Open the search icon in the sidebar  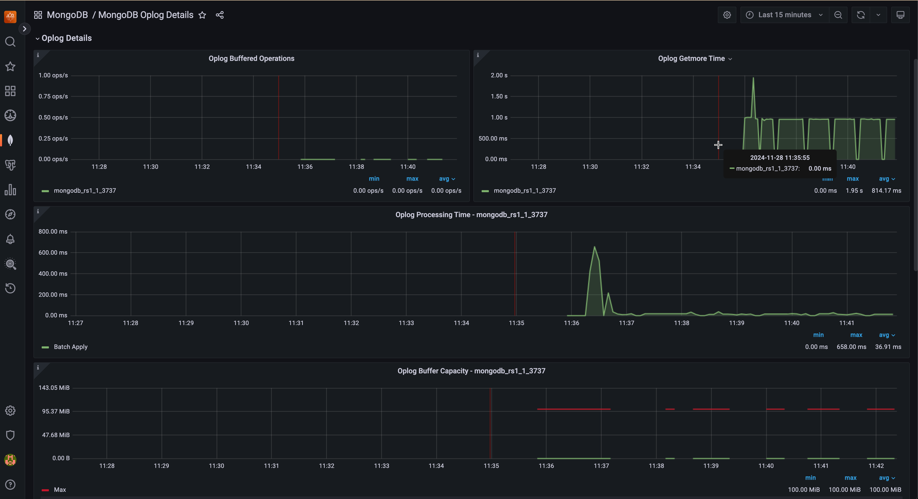point(10,42)
